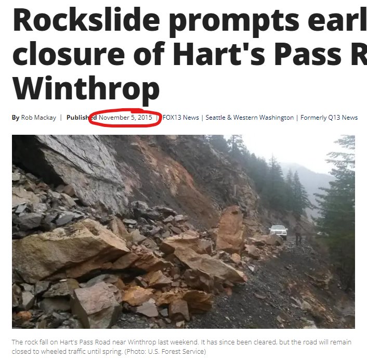
Task: Open Seattle & Western Washington link
Action: click(250, 118)
